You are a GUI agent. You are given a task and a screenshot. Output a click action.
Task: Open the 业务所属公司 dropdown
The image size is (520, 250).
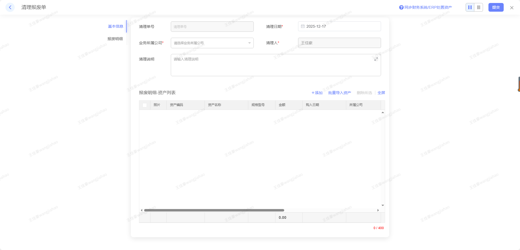(212, 43)
